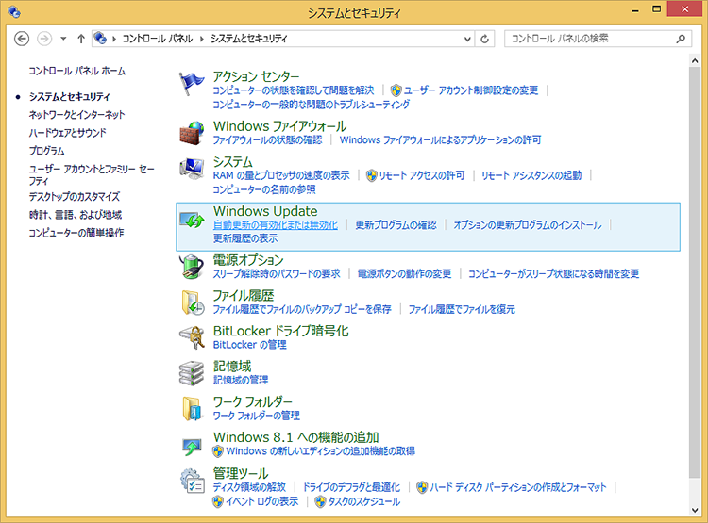
Task: Open Windows ファイアウォール heading link
Action: (280, 125)
